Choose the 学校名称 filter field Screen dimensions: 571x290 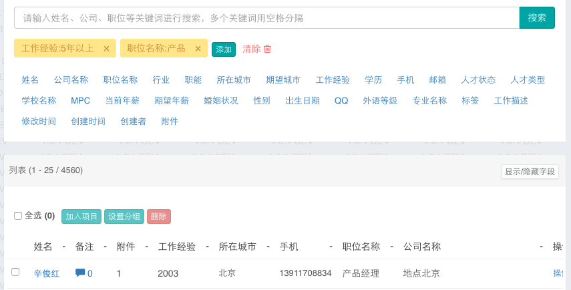coord(39,100)
